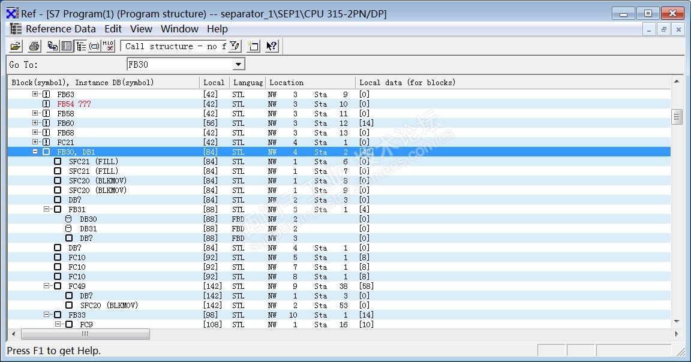Click the Location column header

pos(311,82)
